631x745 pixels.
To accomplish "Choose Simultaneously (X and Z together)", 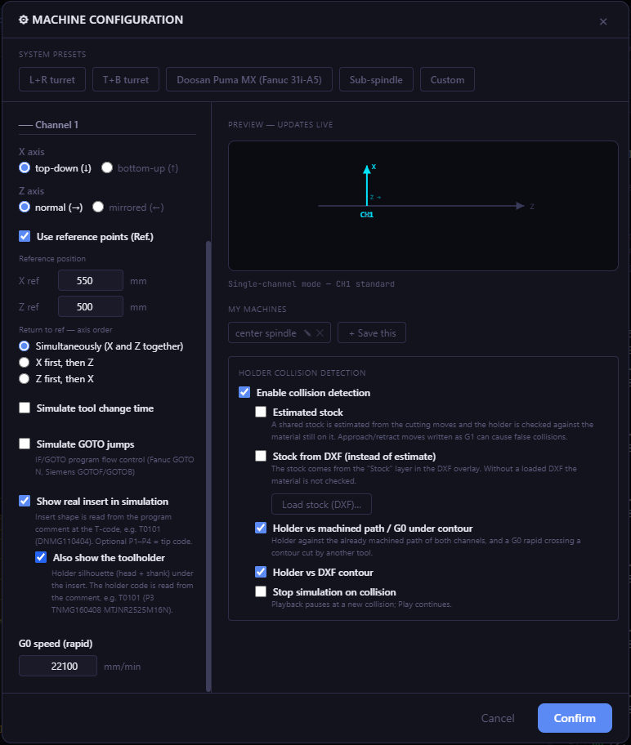I will point(25,346).
